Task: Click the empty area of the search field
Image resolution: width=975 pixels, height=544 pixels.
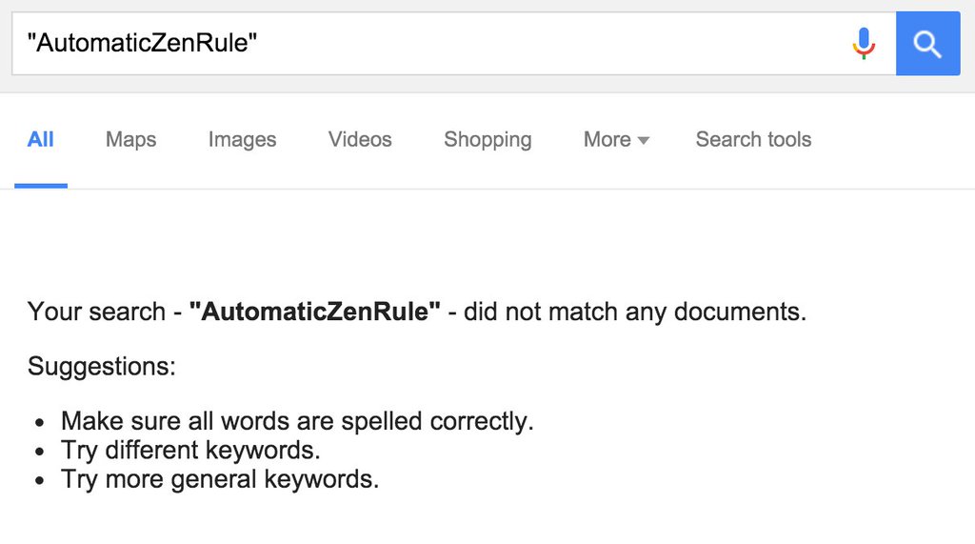Action: (547, 44)
